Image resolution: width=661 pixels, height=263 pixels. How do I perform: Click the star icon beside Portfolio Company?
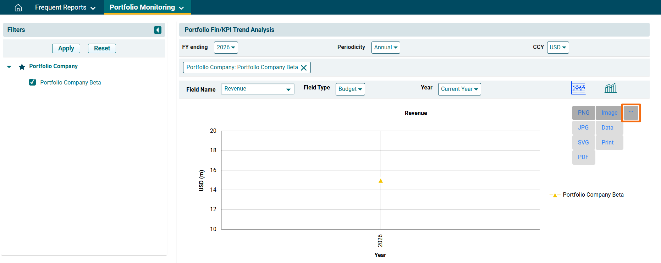point(22,67)
